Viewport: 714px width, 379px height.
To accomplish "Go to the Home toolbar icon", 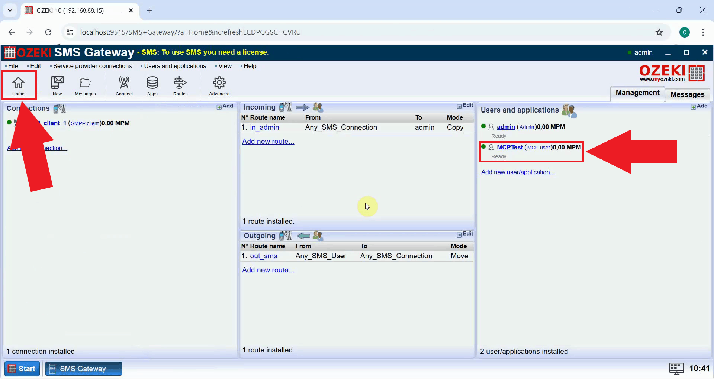I will pos(18,86).
